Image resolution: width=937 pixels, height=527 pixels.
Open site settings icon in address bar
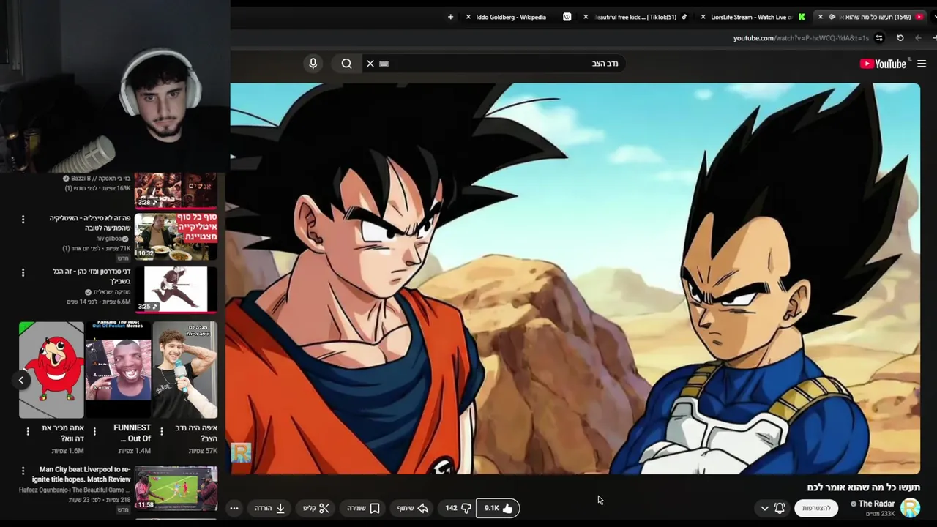pos(879,38)
